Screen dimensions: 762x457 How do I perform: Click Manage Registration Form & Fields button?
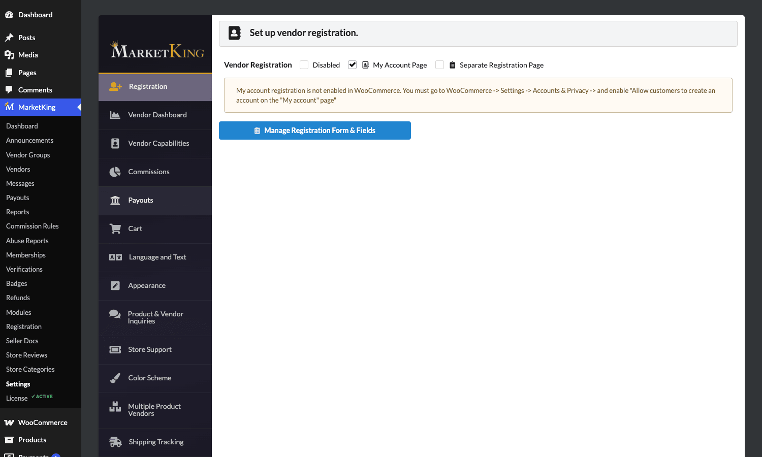315,130
